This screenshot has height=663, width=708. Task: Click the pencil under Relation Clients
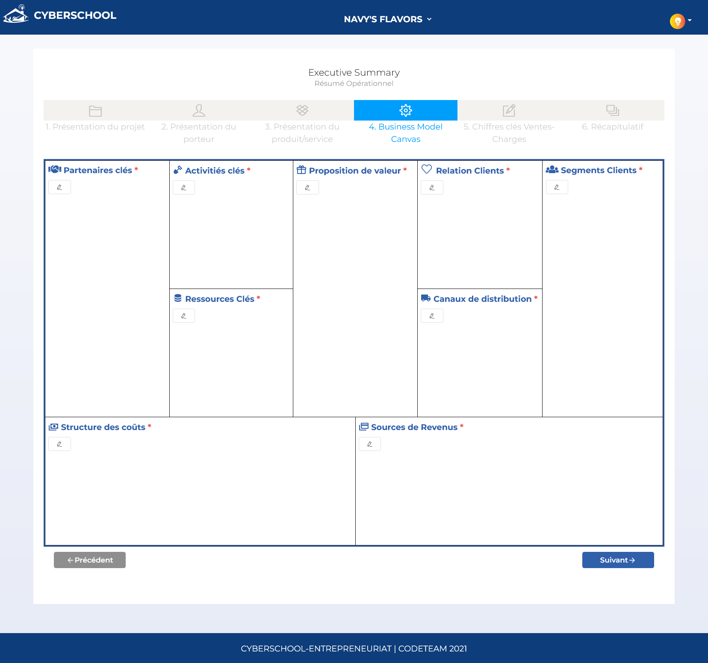click(432, 188)
